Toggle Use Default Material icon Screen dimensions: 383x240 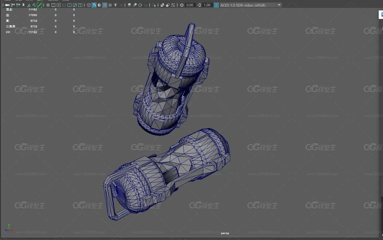pos(99,5)
